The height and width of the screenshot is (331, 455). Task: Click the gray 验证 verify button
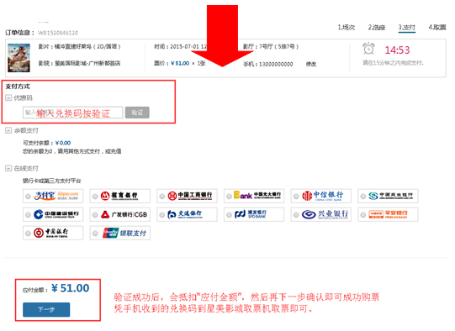(x=137, y=113)
